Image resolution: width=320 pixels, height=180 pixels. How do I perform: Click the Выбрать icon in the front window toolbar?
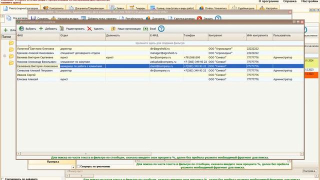pyautogui.click(x=21, y=29)
